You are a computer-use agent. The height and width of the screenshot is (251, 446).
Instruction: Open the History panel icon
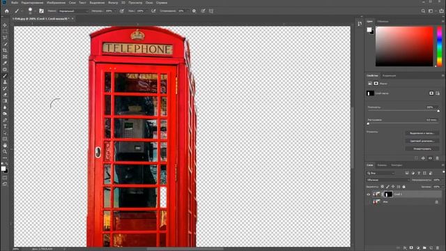pos(360,24)
